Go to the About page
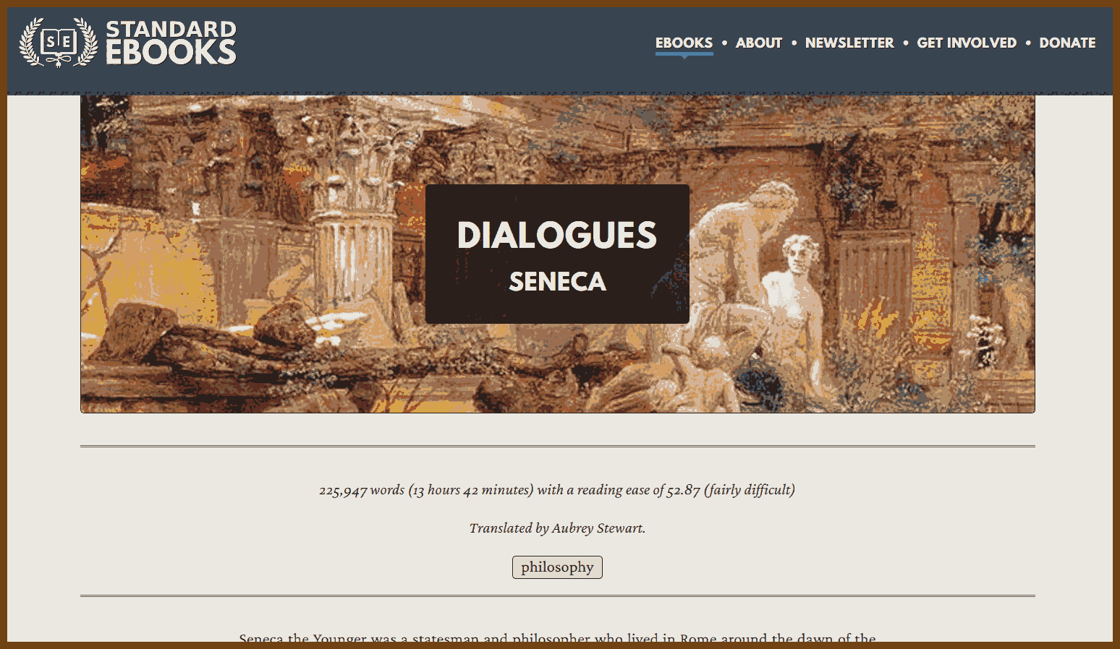 [759, 43]
